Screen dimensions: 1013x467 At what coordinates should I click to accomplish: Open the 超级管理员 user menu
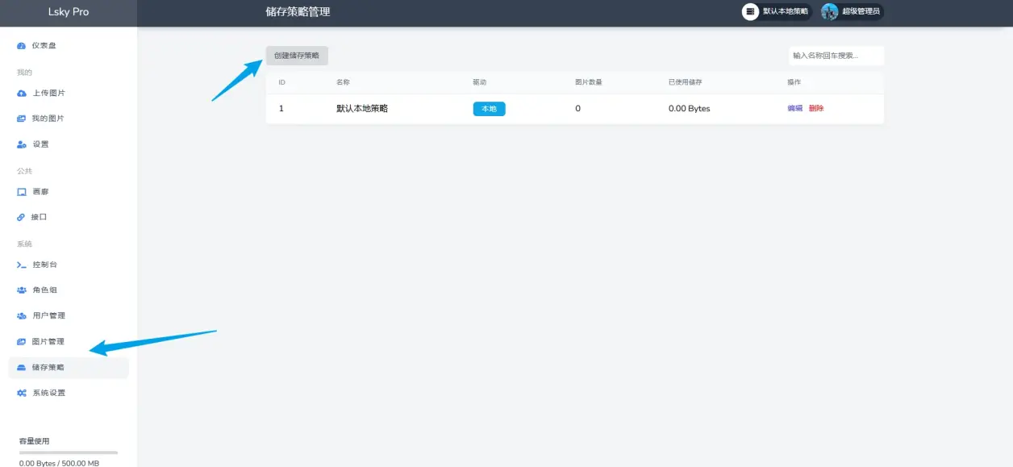[852, 11]
